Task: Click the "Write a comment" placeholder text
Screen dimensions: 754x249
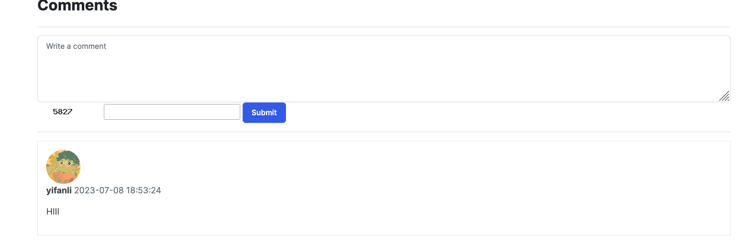Action: pyautogui.click(x=76, y=46)
